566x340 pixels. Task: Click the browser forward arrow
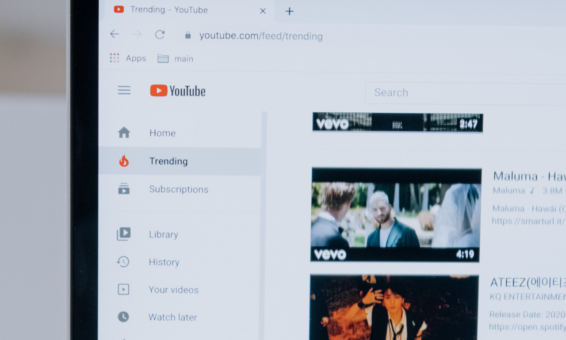click(x=137, y=34)
